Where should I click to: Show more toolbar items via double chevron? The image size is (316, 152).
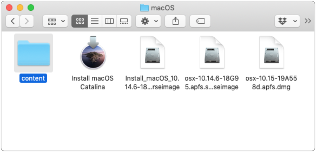click(308, 21)
